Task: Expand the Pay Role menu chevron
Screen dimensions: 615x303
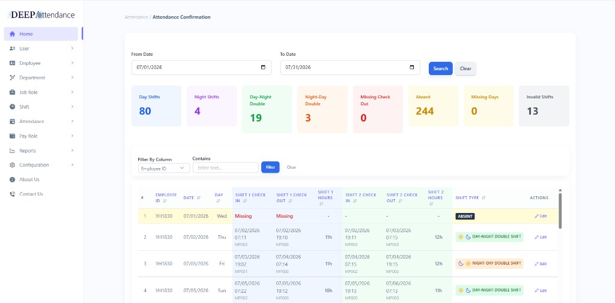Action: 72,136
